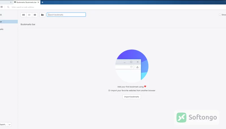The height and width of the screenshot is (129, 226).
Task: Switch to list view
Action: (x=35, y=15)
